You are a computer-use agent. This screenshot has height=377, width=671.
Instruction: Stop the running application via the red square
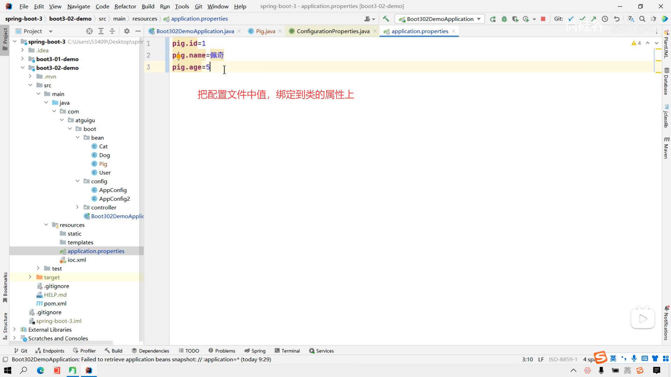coord(543,19)
